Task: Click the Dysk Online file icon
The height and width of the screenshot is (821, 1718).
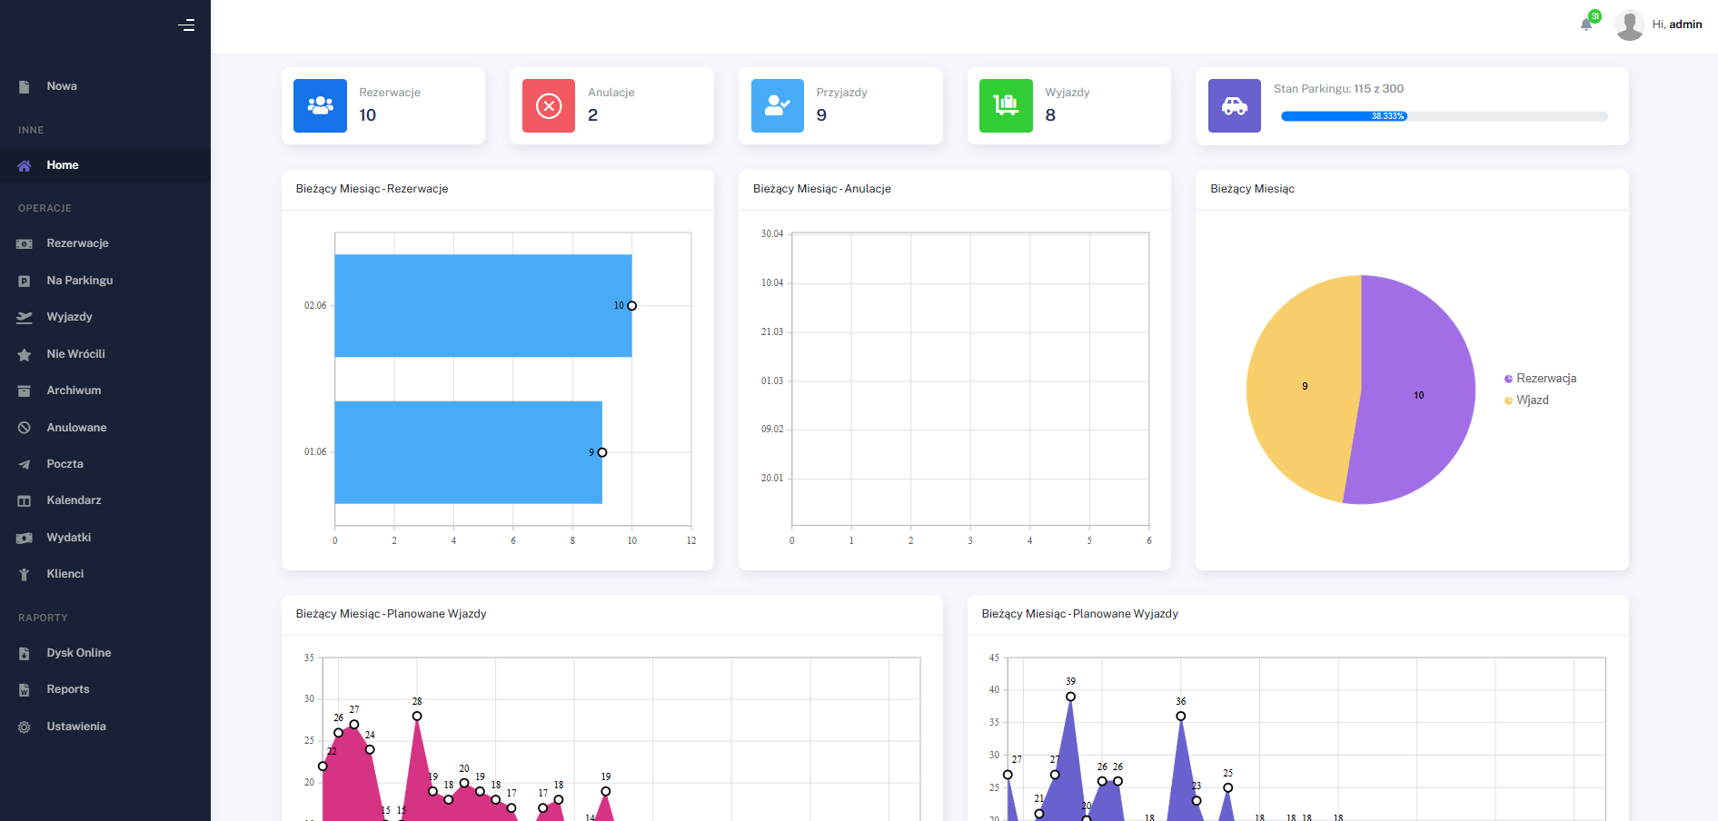Action: point(25,653)
